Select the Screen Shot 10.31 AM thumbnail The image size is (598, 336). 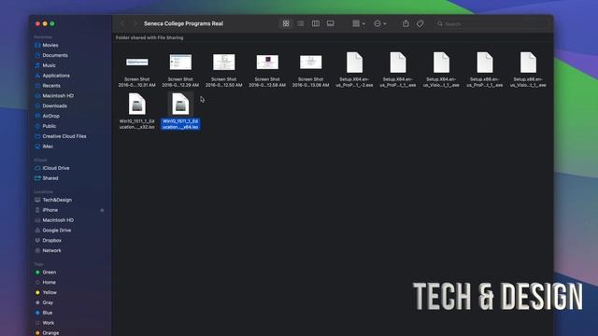(137, 63)
